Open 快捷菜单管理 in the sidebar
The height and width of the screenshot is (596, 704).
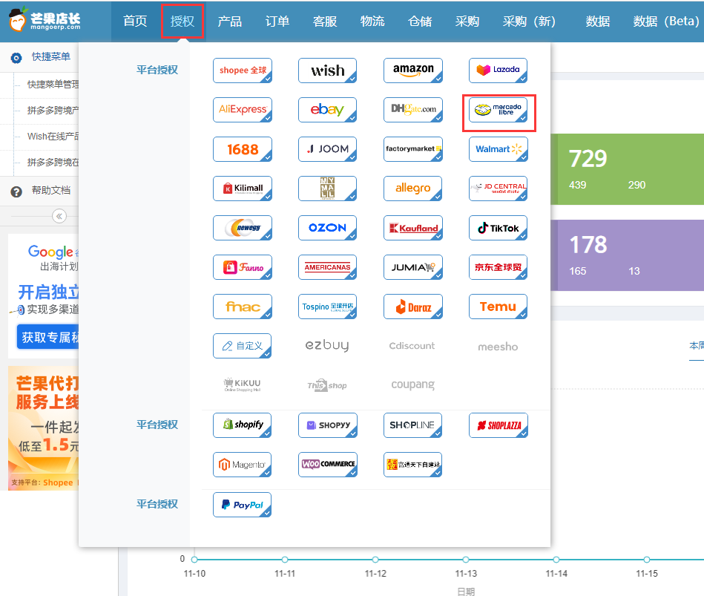coord(53,85)
